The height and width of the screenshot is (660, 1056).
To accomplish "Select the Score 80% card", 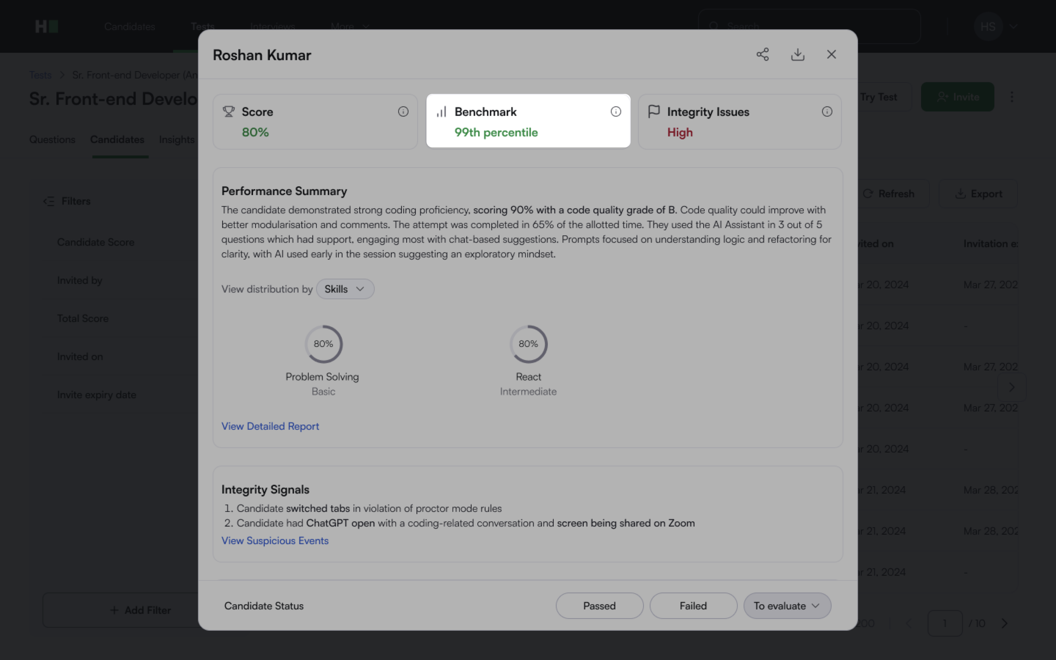I will (x=315, y=122).
